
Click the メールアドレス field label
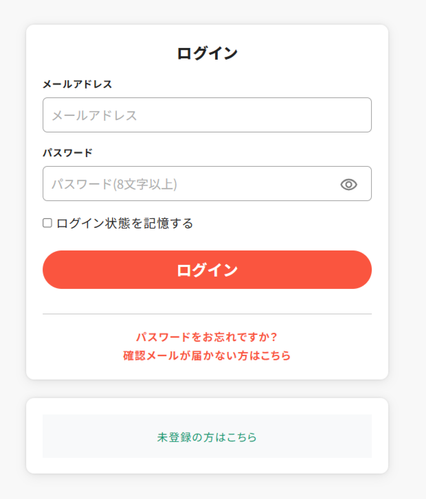tap(77, 84)
